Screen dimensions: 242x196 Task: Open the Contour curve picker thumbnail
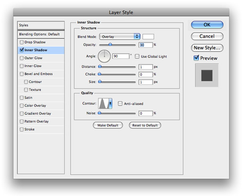click(x=103, y=103)
